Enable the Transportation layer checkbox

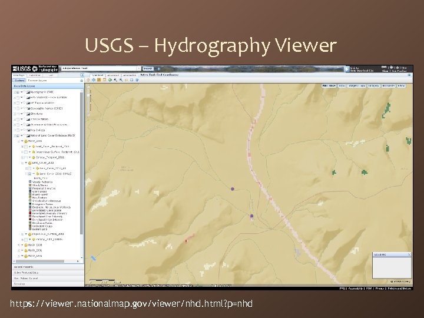[x=18, y=119]
